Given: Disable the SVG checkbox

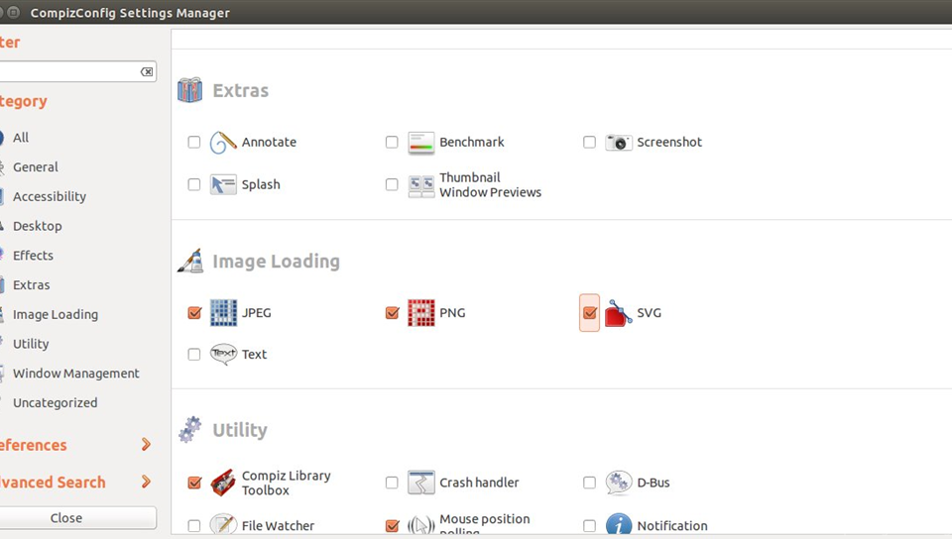Looking at the screenshot, I should click(x=589, y=313).
